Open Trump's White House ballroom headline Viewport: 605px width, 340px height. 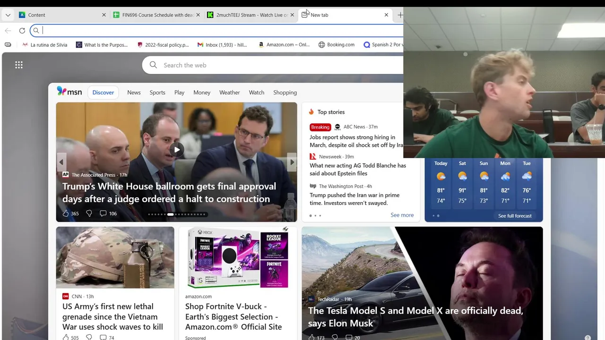[x=169, y=193]
